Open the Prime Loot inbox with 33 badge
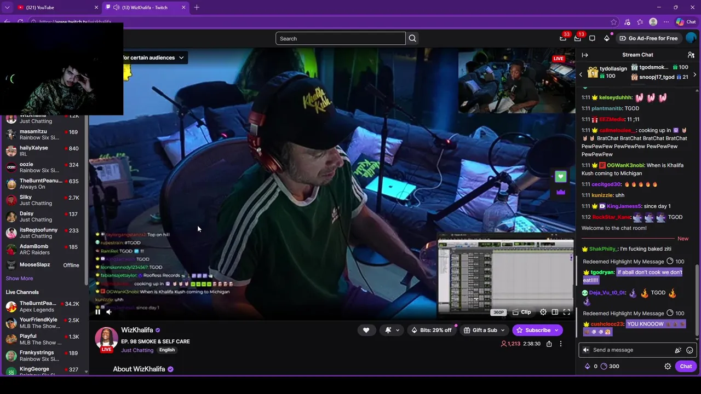This screenshot has height=394, width=701. pyautogui.click(x=564, y=38)
